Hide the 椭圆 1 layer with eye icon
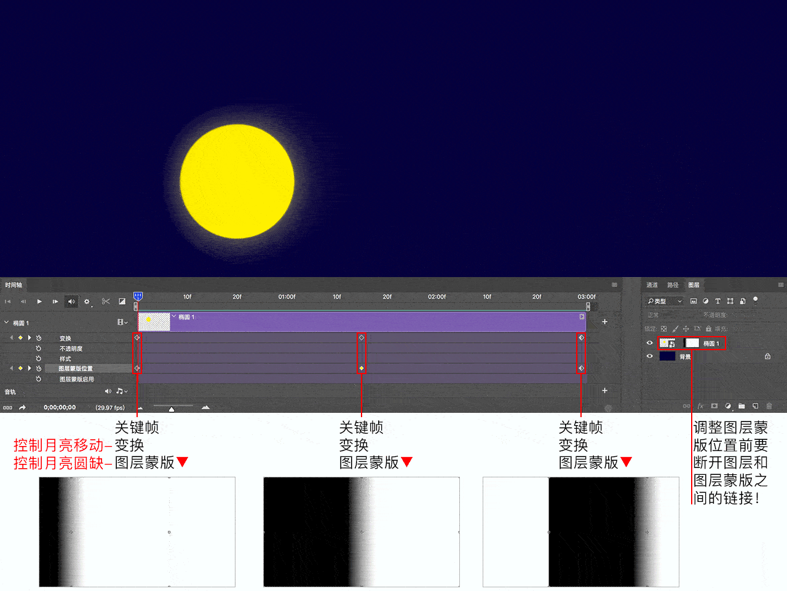The width and height of the screenshot is (787, 591). [x=649, y=343]
